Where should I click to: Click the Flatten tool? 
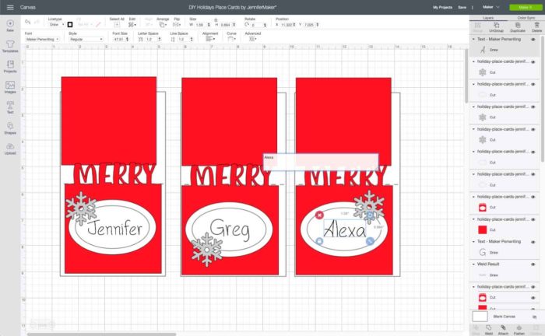point(519,330)
